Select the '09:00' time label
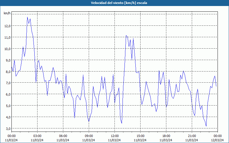The width and height of the screenshot is (229, 143). click(89, 136)
